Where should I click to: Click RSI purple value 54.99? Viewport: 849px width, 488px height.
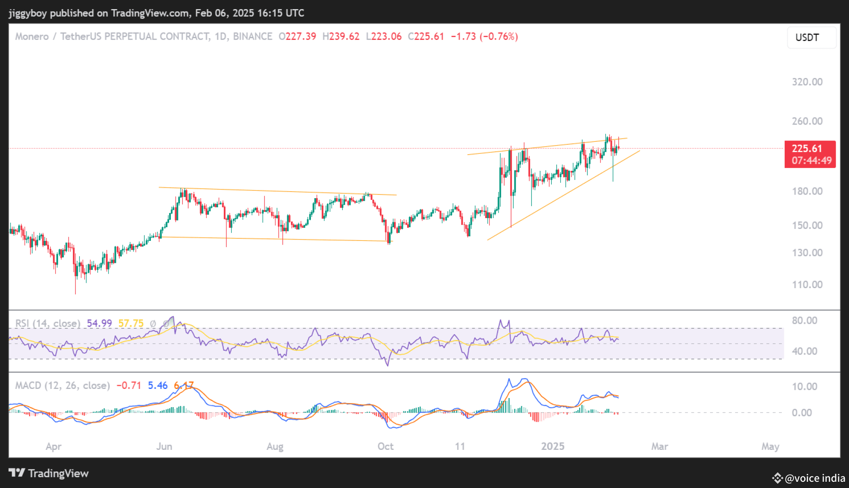coord(99,323)
